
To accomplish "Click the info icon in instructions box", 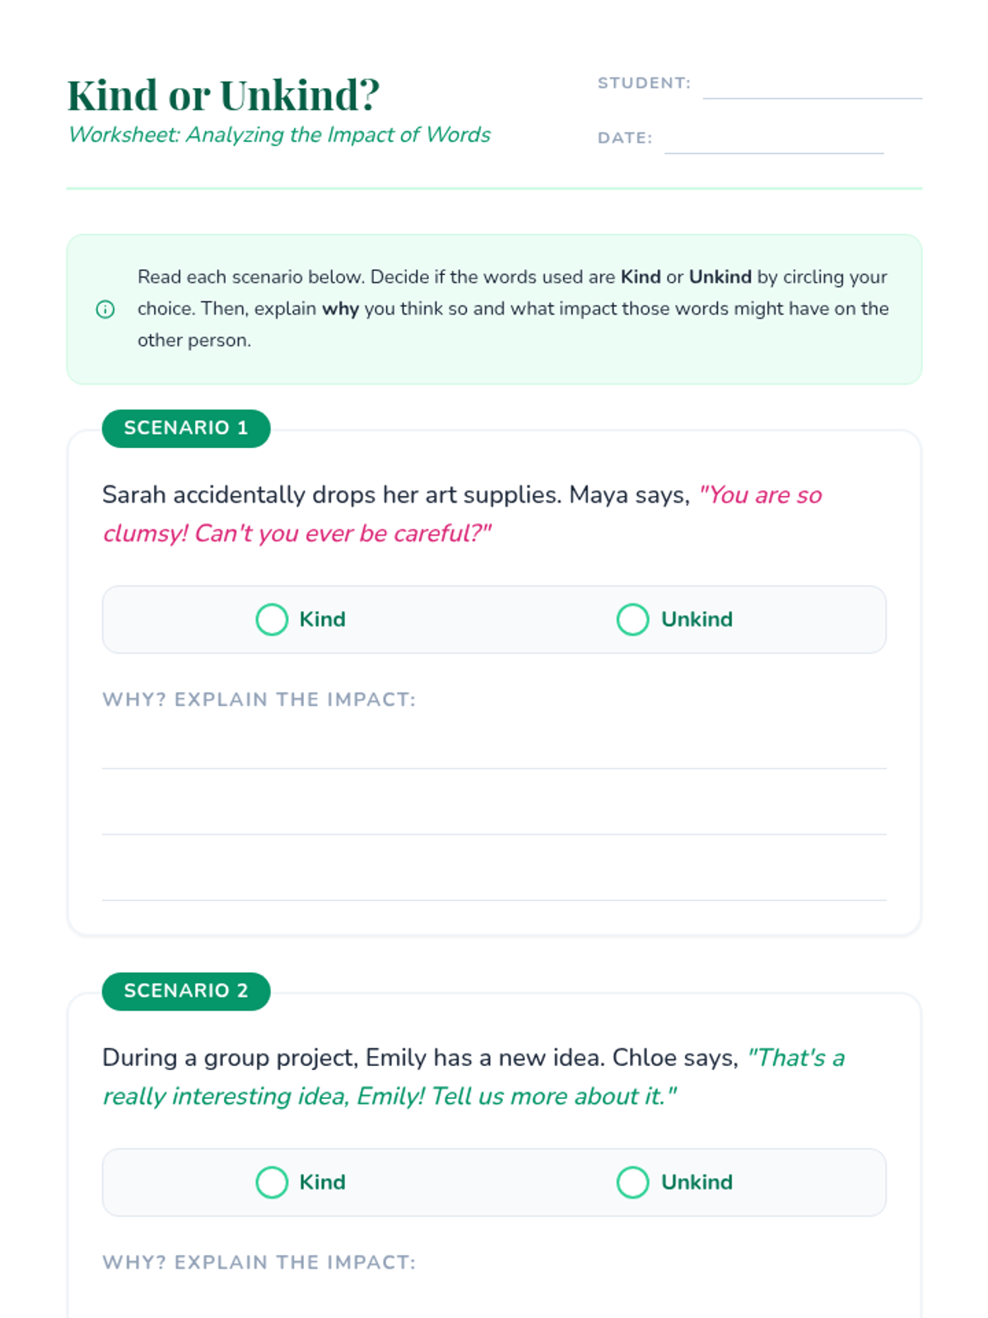I will pyautogui.click(x=105, y=310).
